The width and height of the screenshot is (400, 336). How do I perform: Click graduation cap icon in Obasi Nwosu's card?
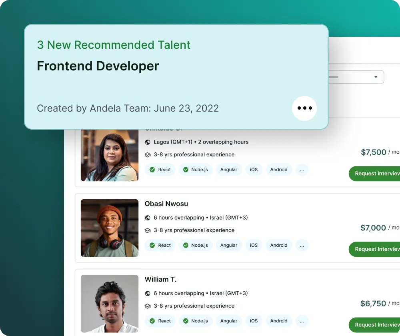[x=148, y=230]
